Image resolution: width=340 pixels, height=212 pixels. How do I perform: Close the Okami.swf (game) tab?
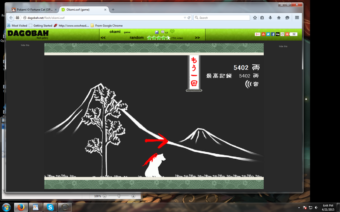coord(105,10)
